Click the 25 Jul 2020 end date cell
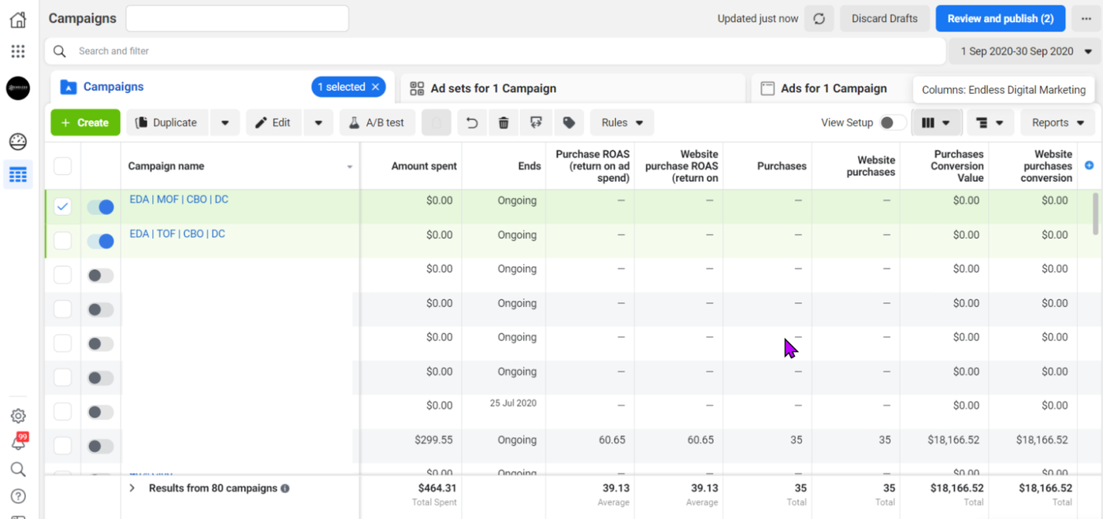 [513, 403]
